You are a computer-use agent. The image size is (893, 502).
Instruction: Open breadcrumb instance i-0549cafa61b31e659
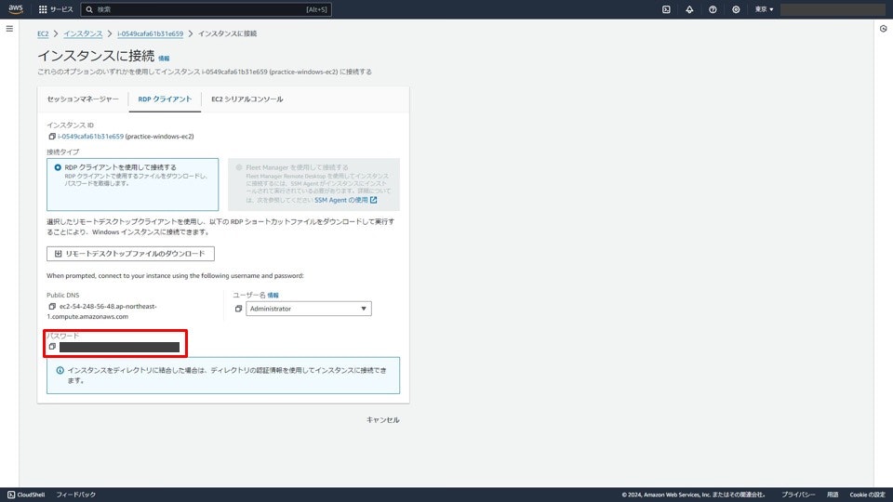(x=151, y=33)
